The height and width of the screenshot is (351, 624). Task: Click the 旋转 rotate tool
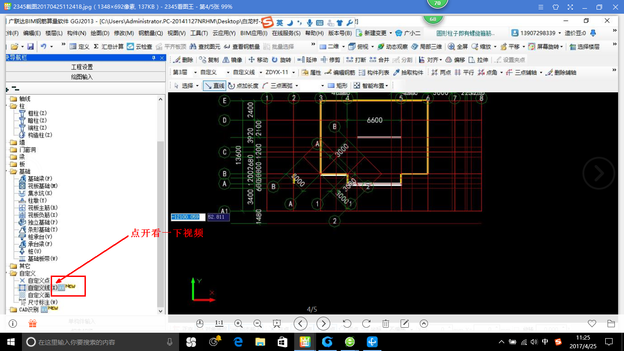click(281, 60)
